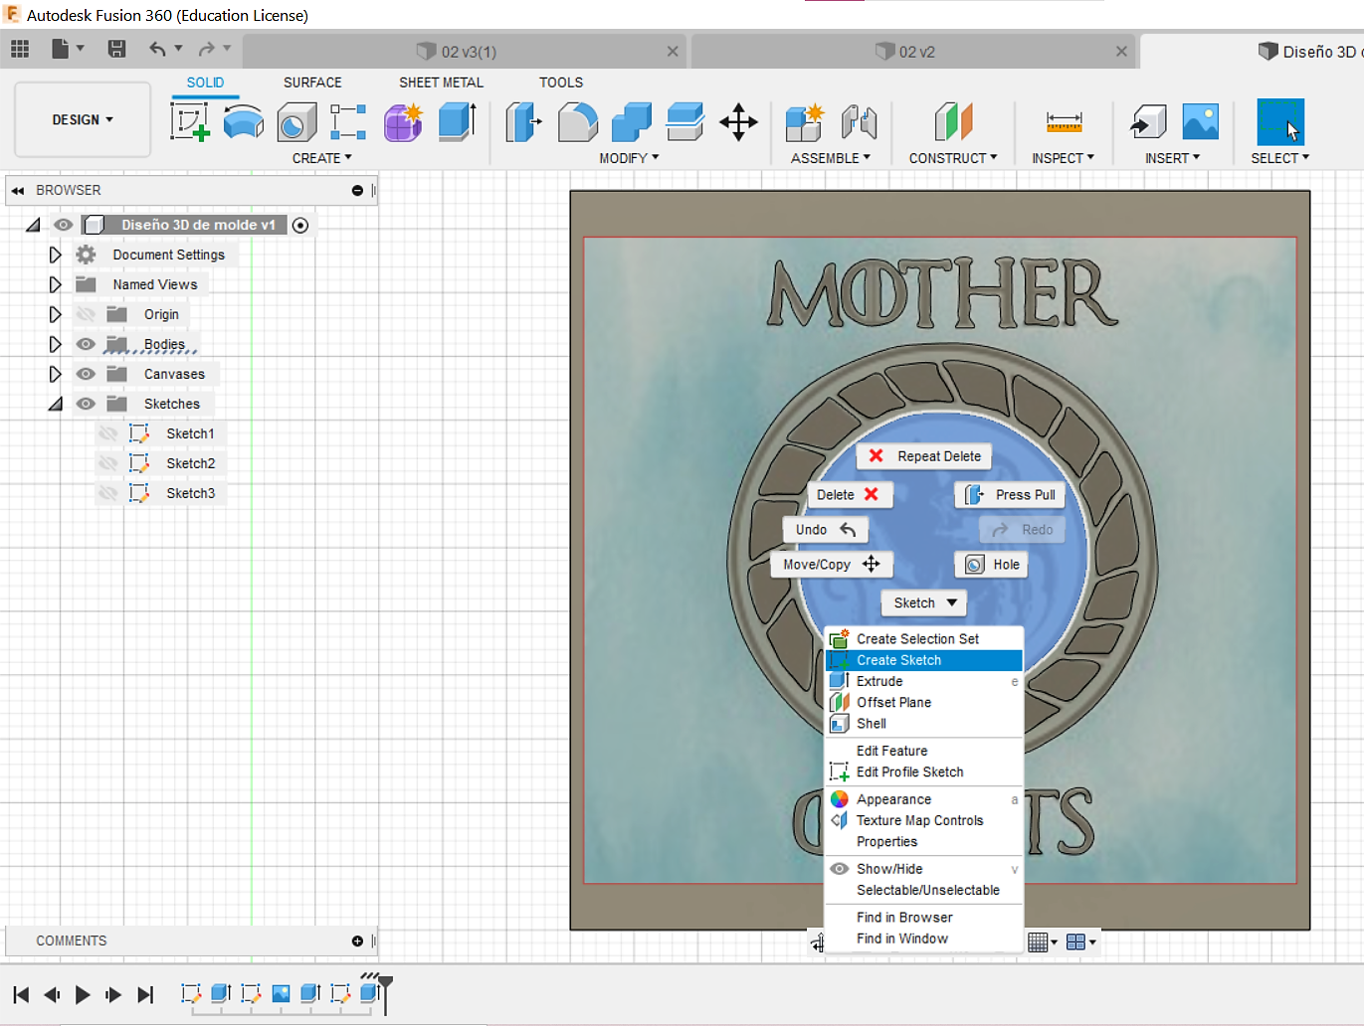Open the Measure tool in Inspect
Viewport: 1364px width, 1026px height.
click(1064, 122)
